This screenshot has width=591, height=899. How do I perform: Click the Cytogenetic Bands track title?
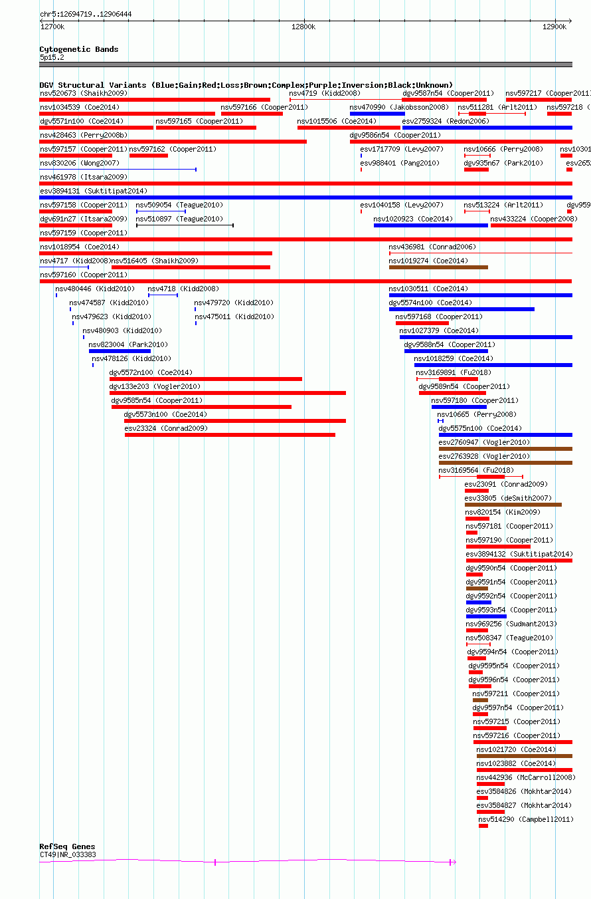tap(79, 49)
